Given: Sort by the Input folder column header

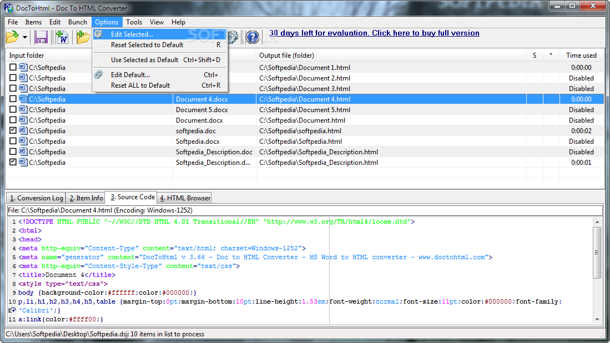Looking at the screenshot, I should (89, 55).
